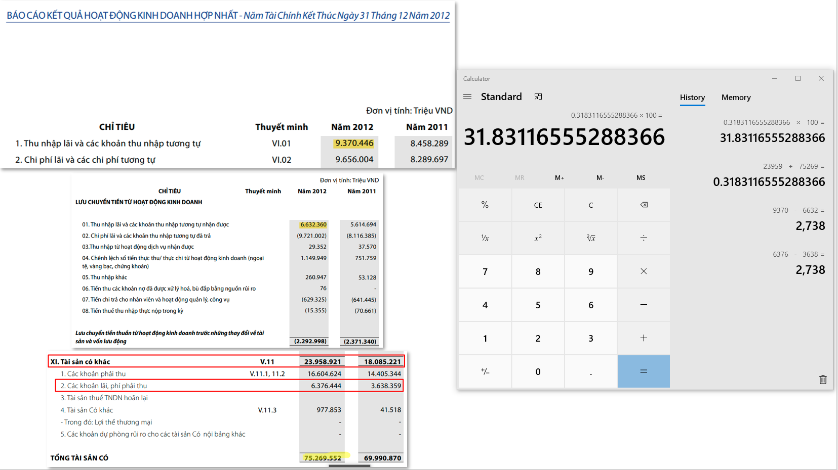Select the History tab

[x=692, y=98]
